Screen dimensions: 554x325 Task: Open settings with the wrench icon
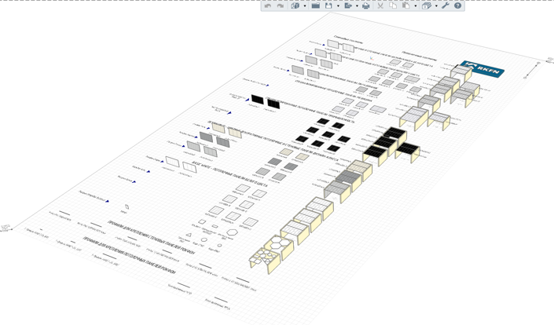[446, 5]
